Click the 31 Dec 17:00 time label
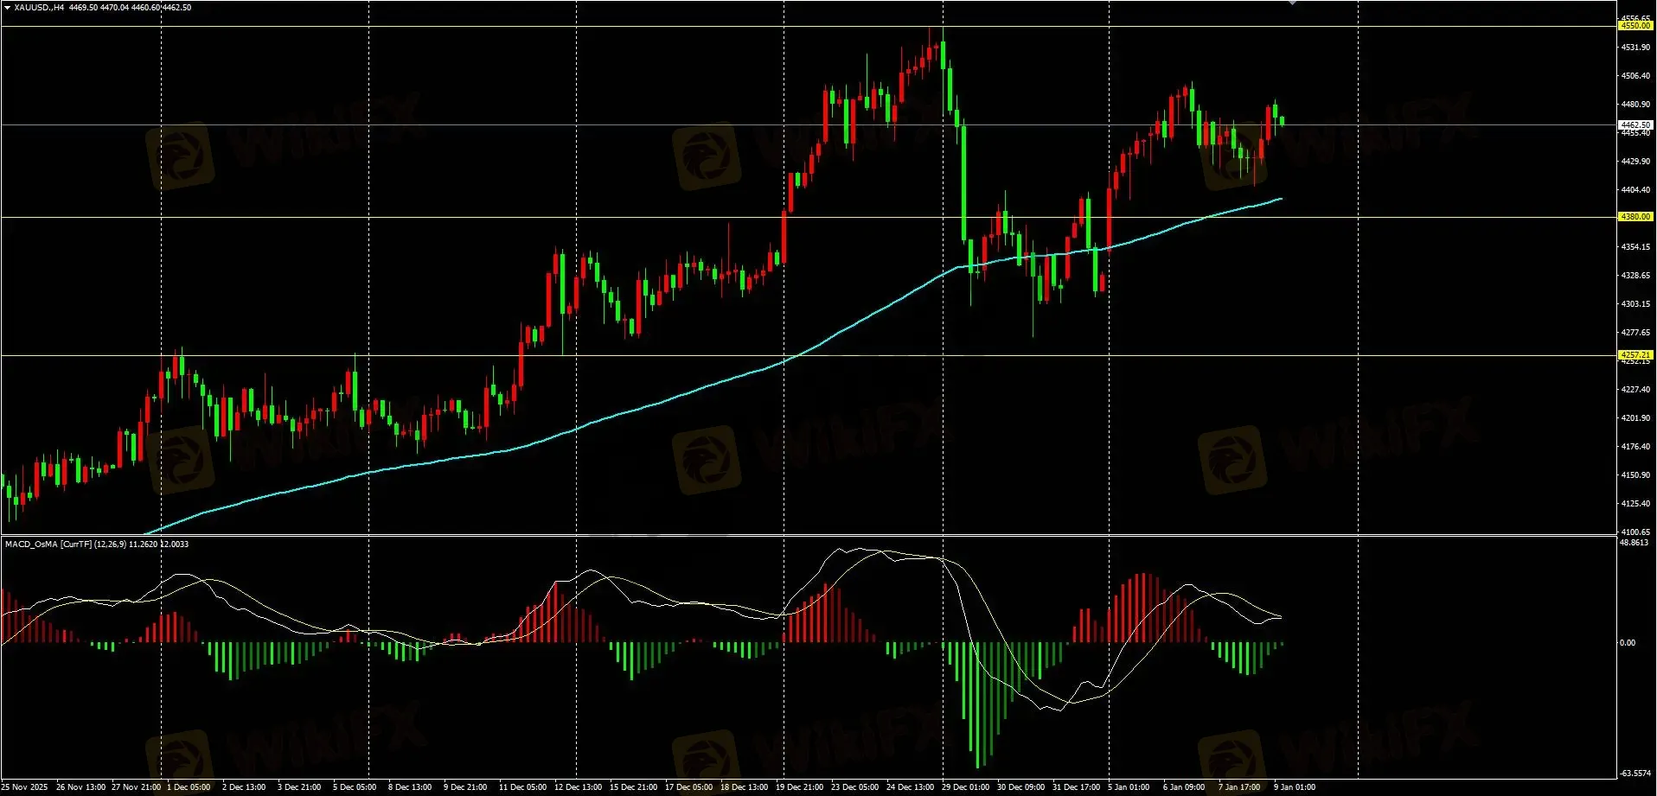 coord(1077,787)
